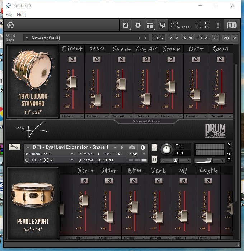244x251 pixels.
Task: Toggle phase invert on Splat channel
Action: pyautogui.click(x=109, y=181)
